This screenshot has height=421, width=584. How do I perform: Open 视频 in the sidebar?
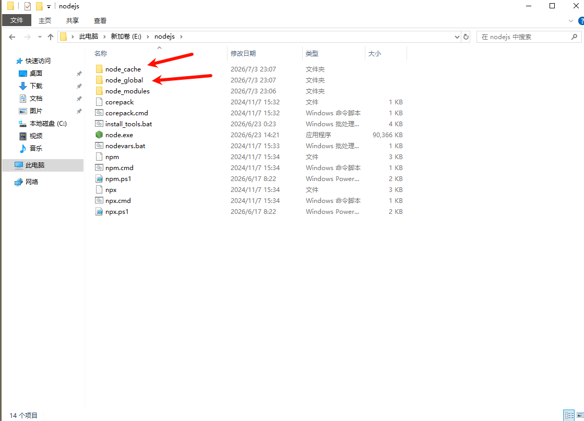click(36, 136)
